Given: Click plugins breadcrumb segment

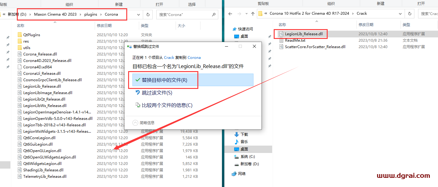Looking at the screenshot, I should coord(91,14).
